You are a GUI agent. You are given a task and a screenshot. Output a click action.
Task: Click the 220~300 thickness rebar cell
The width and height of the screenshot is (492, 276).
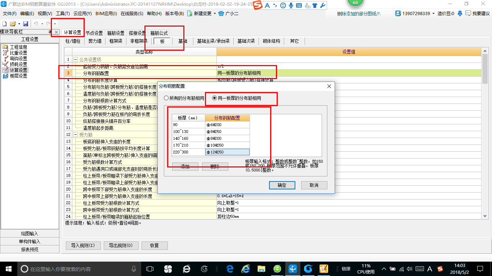pyautogui.click(x=227, y=152)
